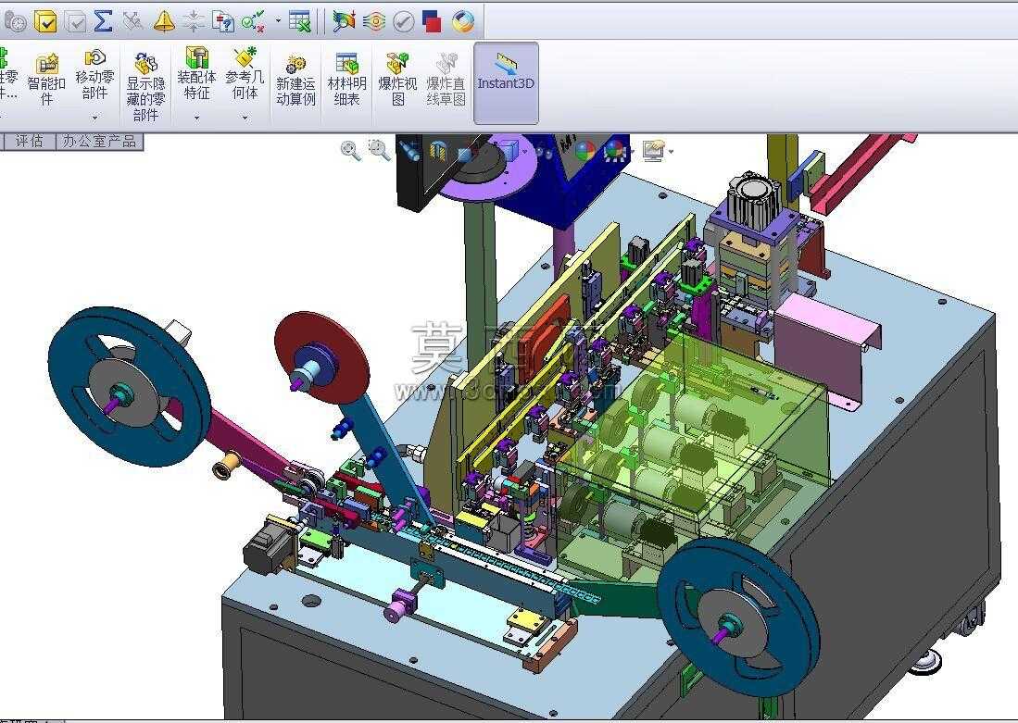Click Display Style large cube icon
The width and height of the screenshot is (1018, 723).
[x=509, y=150]
